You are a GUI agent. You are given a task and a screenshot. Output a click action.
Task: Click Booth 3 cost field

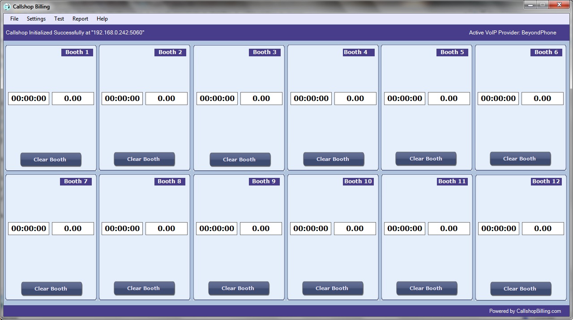(261, 98)
